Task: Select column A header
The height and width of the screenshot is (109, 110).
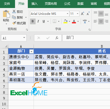Action: click(x=21, y=46)
